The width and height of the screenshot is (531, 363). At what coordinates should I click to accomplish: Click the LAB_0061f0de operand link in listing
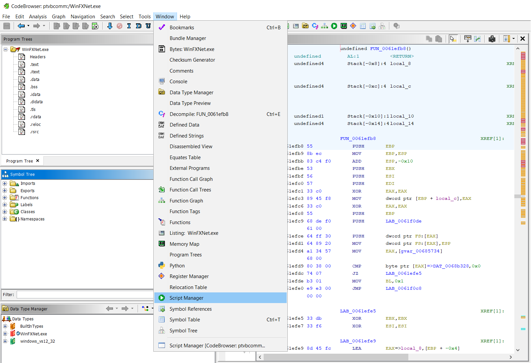(x=403, y=221)
